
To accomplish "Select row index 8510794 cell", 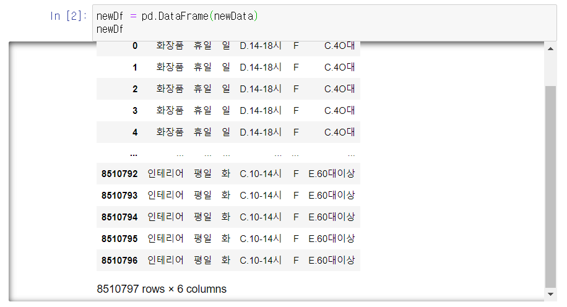I will pyautogui.click(x=119, y=217).
